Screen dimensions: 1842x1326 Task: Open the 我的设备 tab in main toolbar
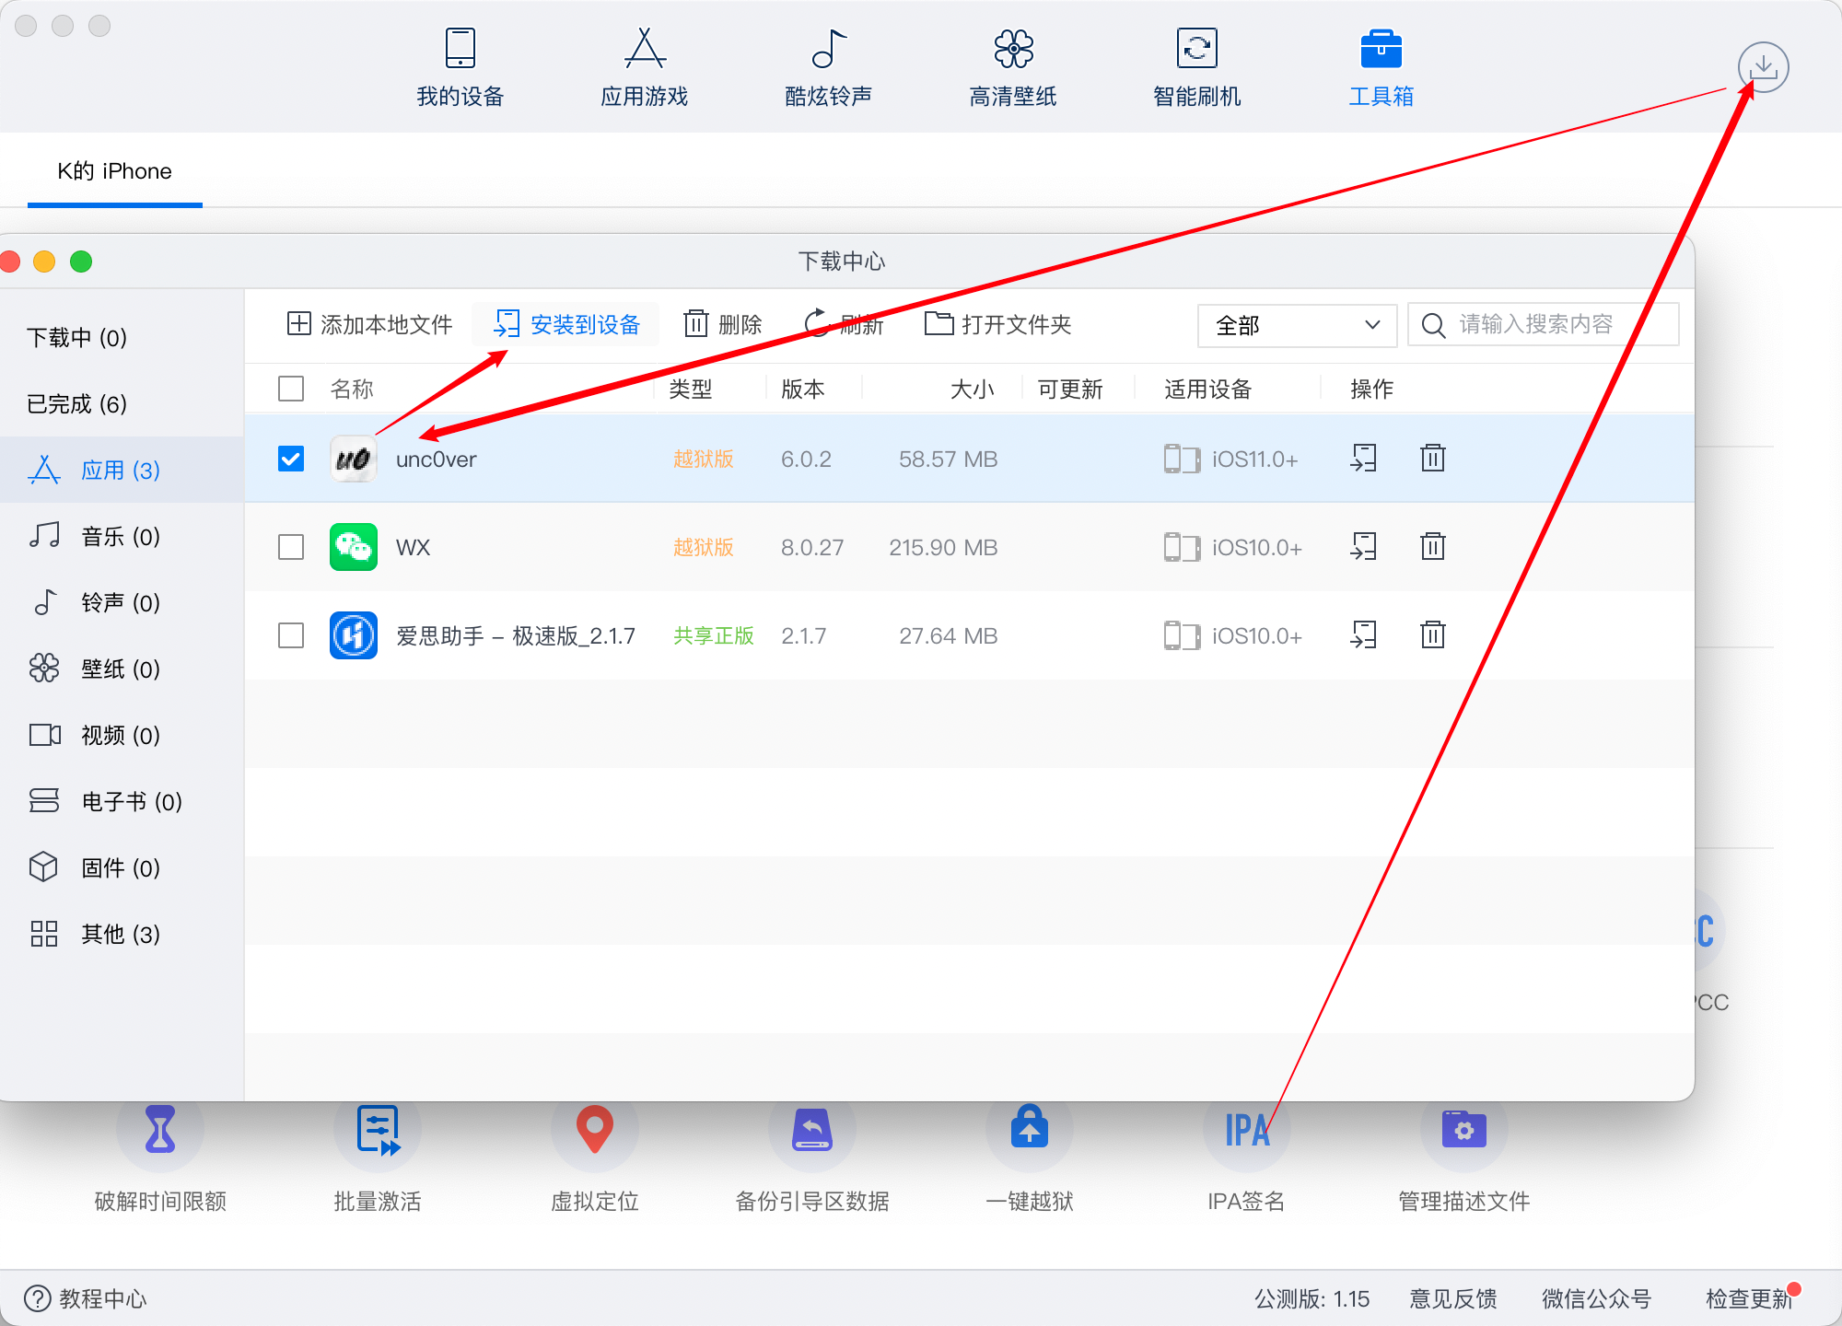click(460, 69)
